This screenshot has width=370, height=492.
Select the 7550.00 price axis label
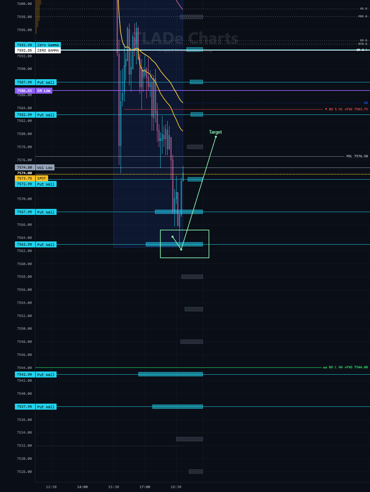point(25,328)
